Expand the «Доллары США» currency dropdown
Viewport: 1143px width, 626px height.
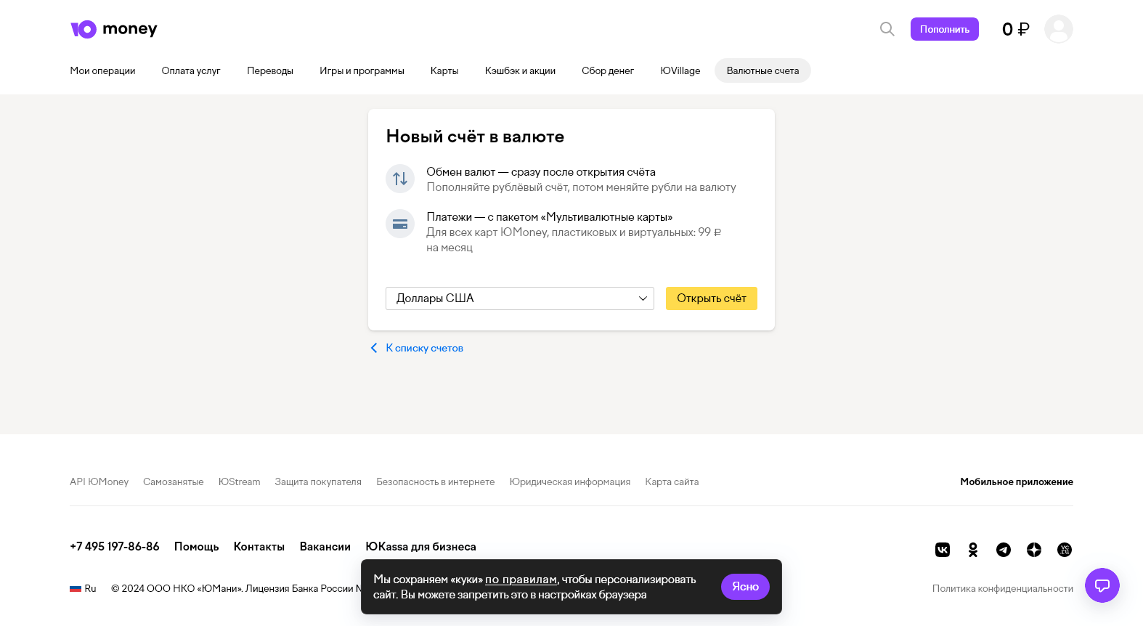[520, 298]
